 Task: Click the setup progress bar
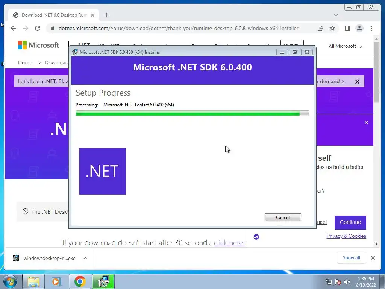pos(192,113)
